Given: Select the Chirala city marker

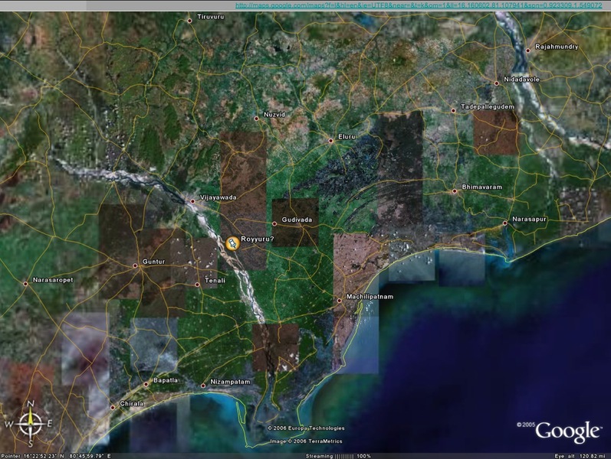Looking at the screenshot, I should (x=114, y=404).
